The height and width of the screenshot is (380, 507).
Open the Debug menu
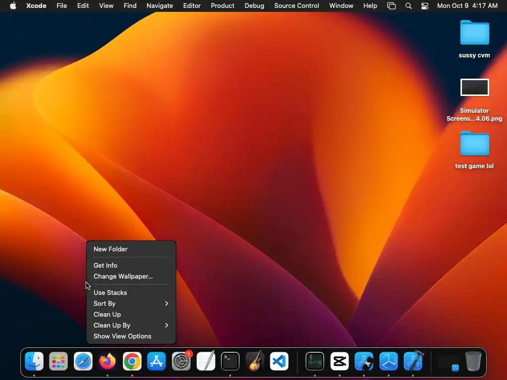click(x=254, y=6)
